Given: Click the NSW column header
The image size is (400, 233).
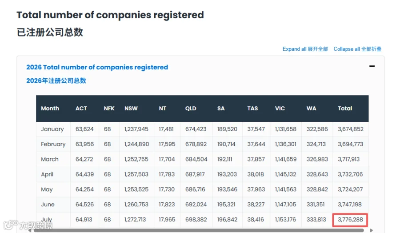Looking at the screenshot, I should point(131,108).
